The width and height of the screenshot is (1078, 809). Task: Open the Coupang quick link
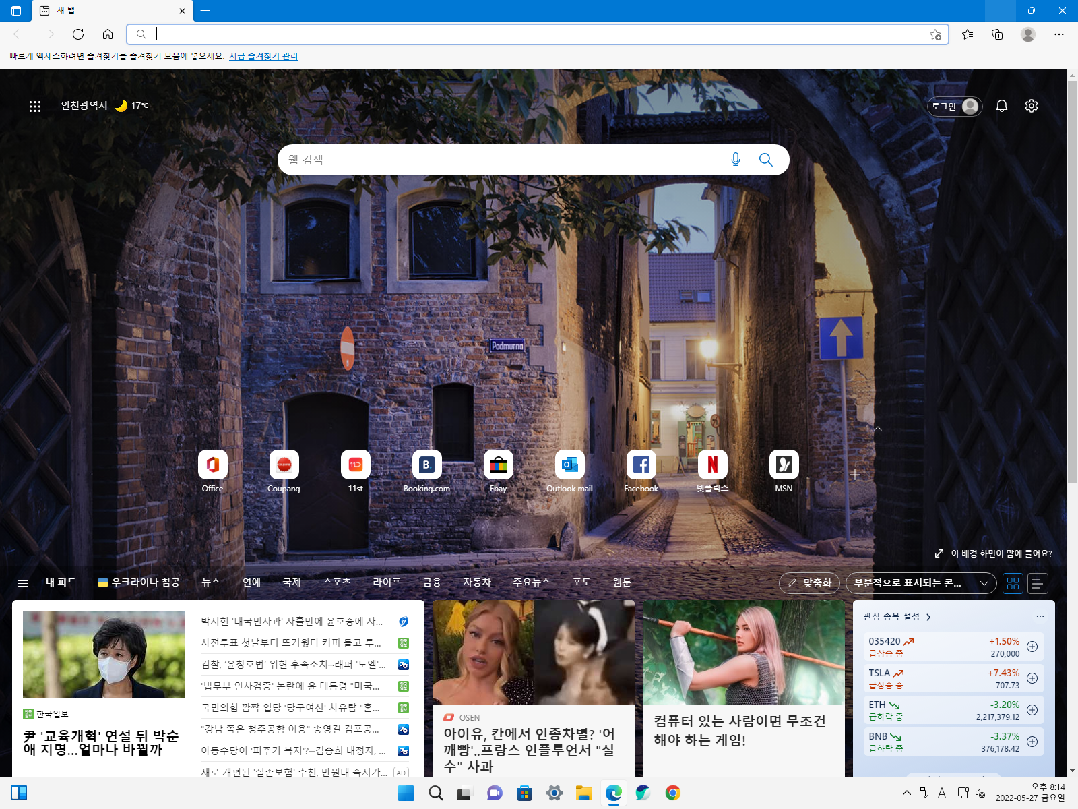284,471
